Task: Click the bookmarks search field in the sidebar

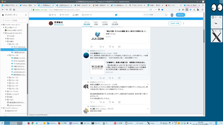Action: (14, 20)
